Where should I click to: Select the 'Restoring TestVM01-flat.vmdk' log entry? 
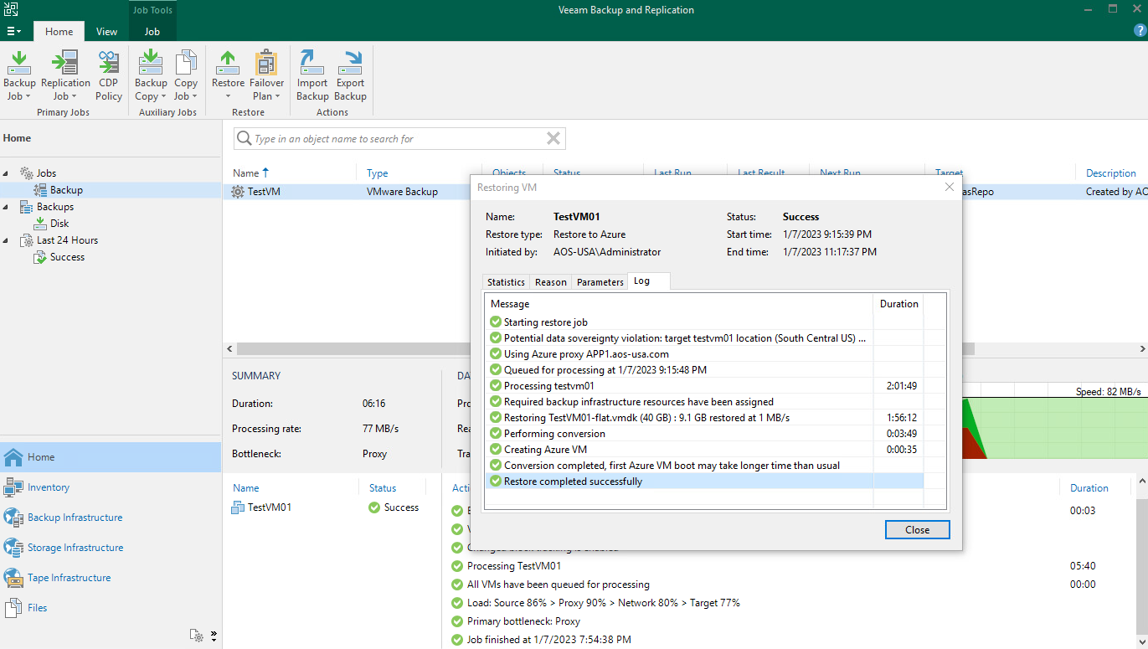(x=704, y=418)
